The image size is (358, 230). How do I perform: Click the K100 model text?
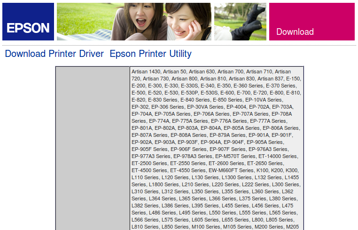[x=263, y=170]
